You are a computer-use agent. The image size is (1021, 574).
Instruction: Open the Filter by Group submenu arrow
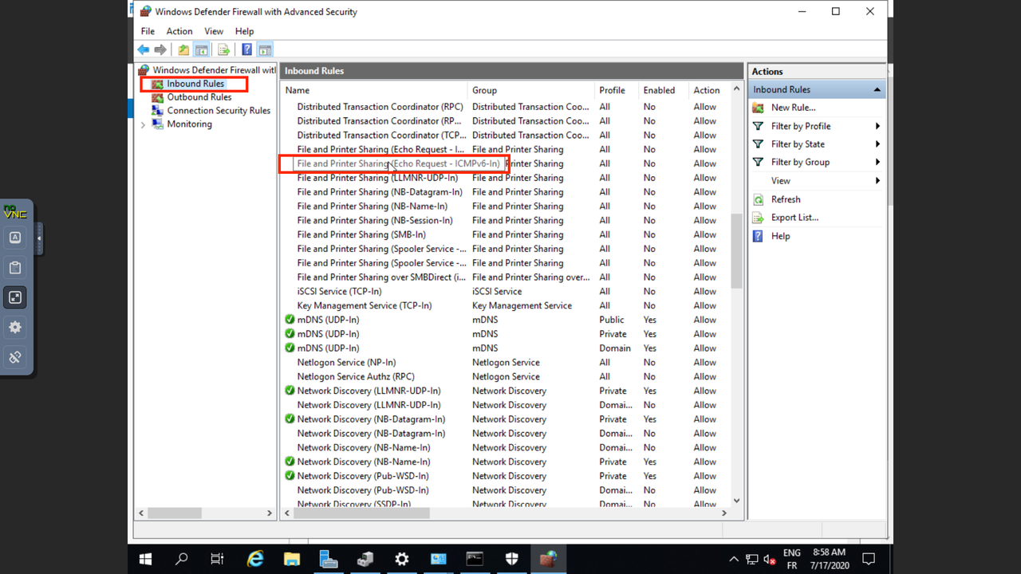(x=877, y=162)
